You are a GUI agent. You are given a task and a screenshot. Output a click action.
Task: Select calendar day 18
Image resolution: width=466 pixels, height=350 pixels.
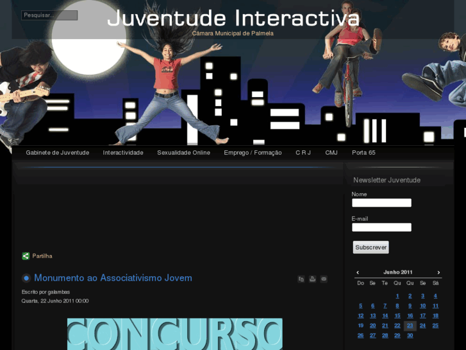point(435,316)
